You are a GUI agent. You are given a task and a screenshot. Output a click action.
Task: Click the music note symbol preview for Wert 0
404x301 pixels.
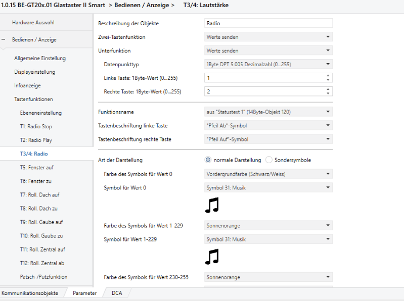click(212, 205)
